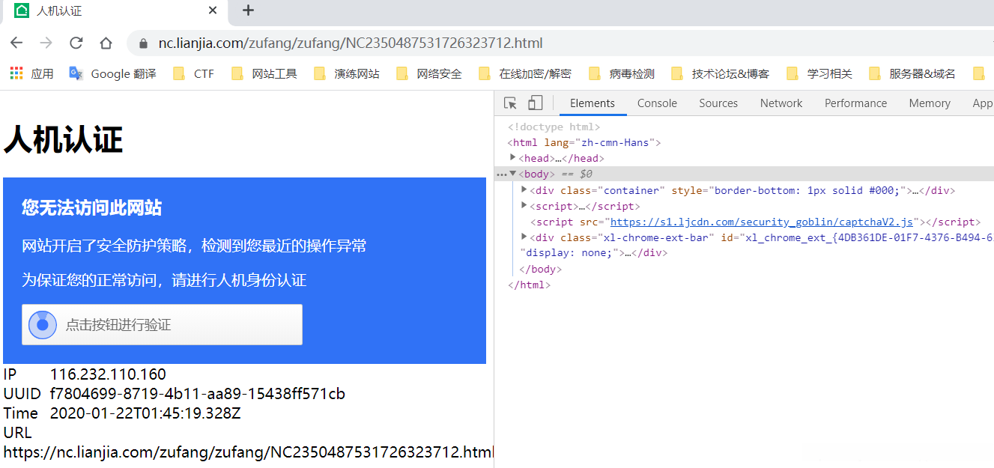Click inside the browser address bar
This screenshot has height=468, width=994.
pos(337,43)
